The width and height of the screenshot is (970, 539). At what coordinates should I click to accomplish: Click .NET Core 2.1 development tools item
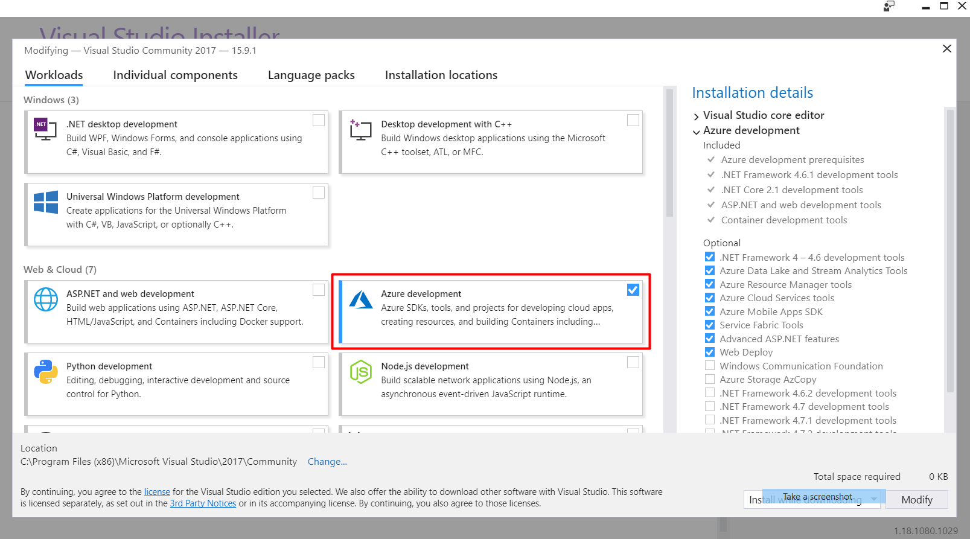pos(792,190)
